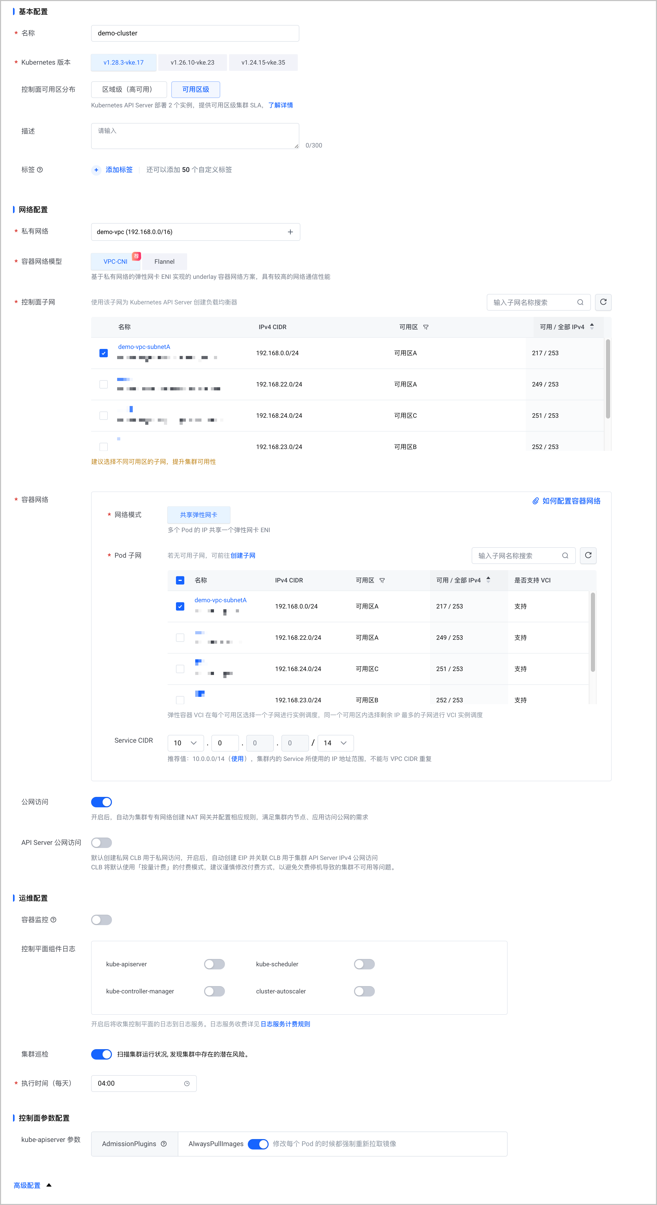Click the plus icon in 私有网络 field

click(290, 232)
